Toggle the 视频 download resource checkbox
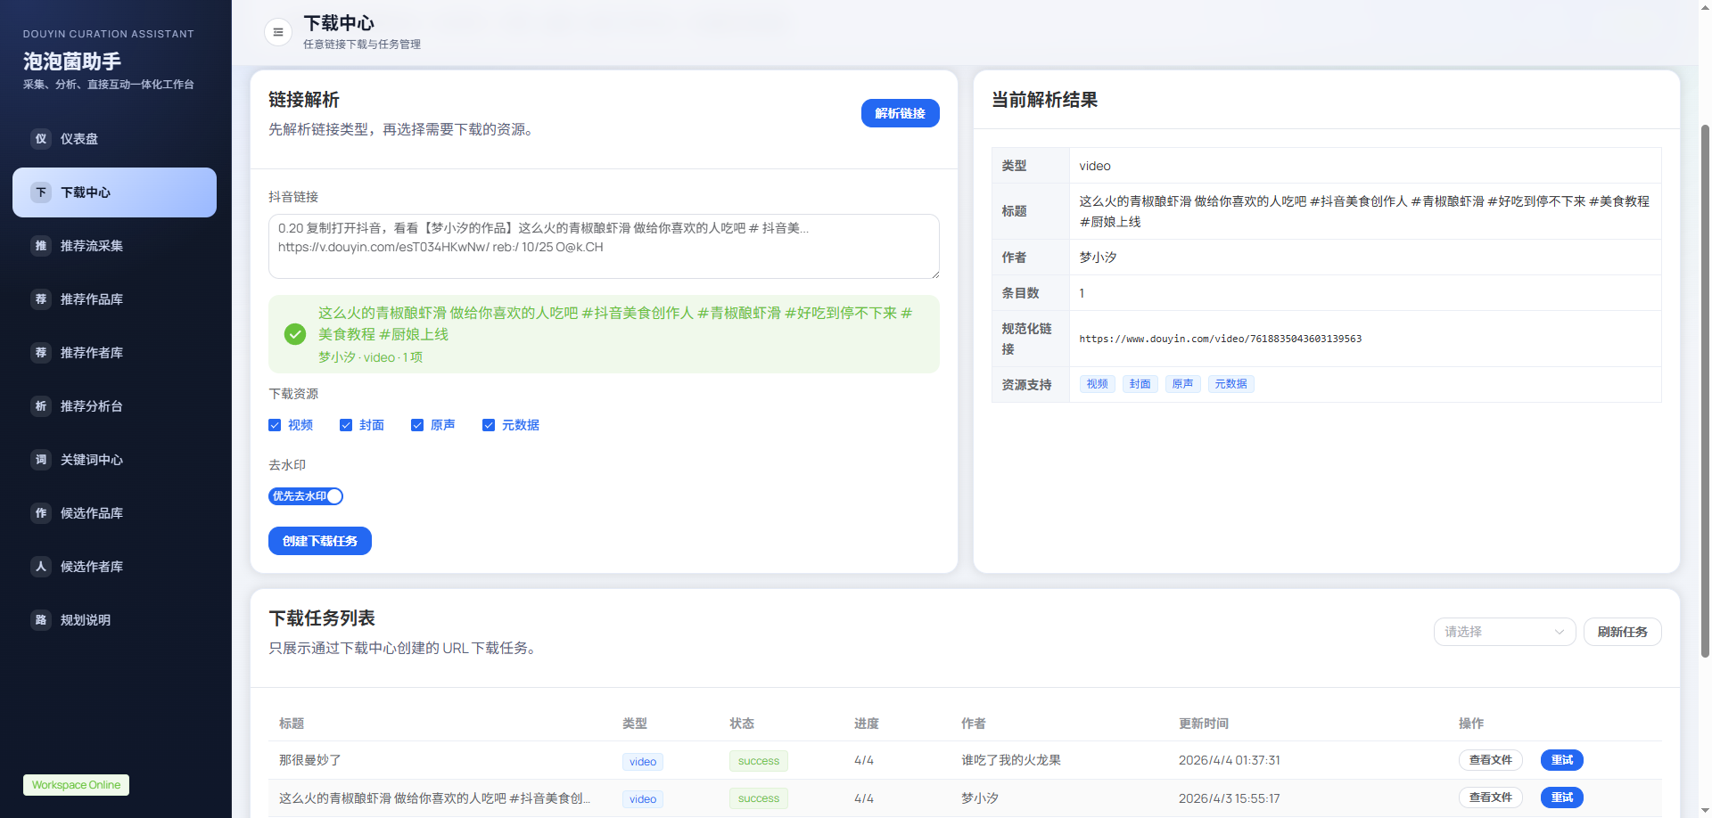 coord(275,425)
